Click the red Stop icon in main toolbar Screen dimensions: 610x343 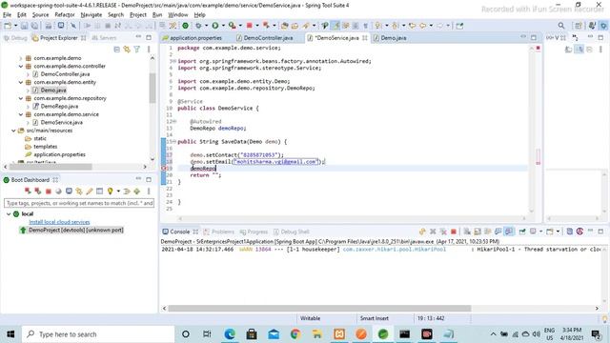point(250,26)
